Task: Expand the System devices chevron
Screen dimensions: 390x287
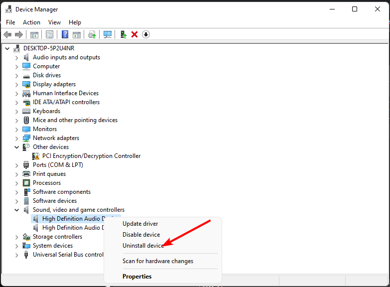Action: (16, 246)
